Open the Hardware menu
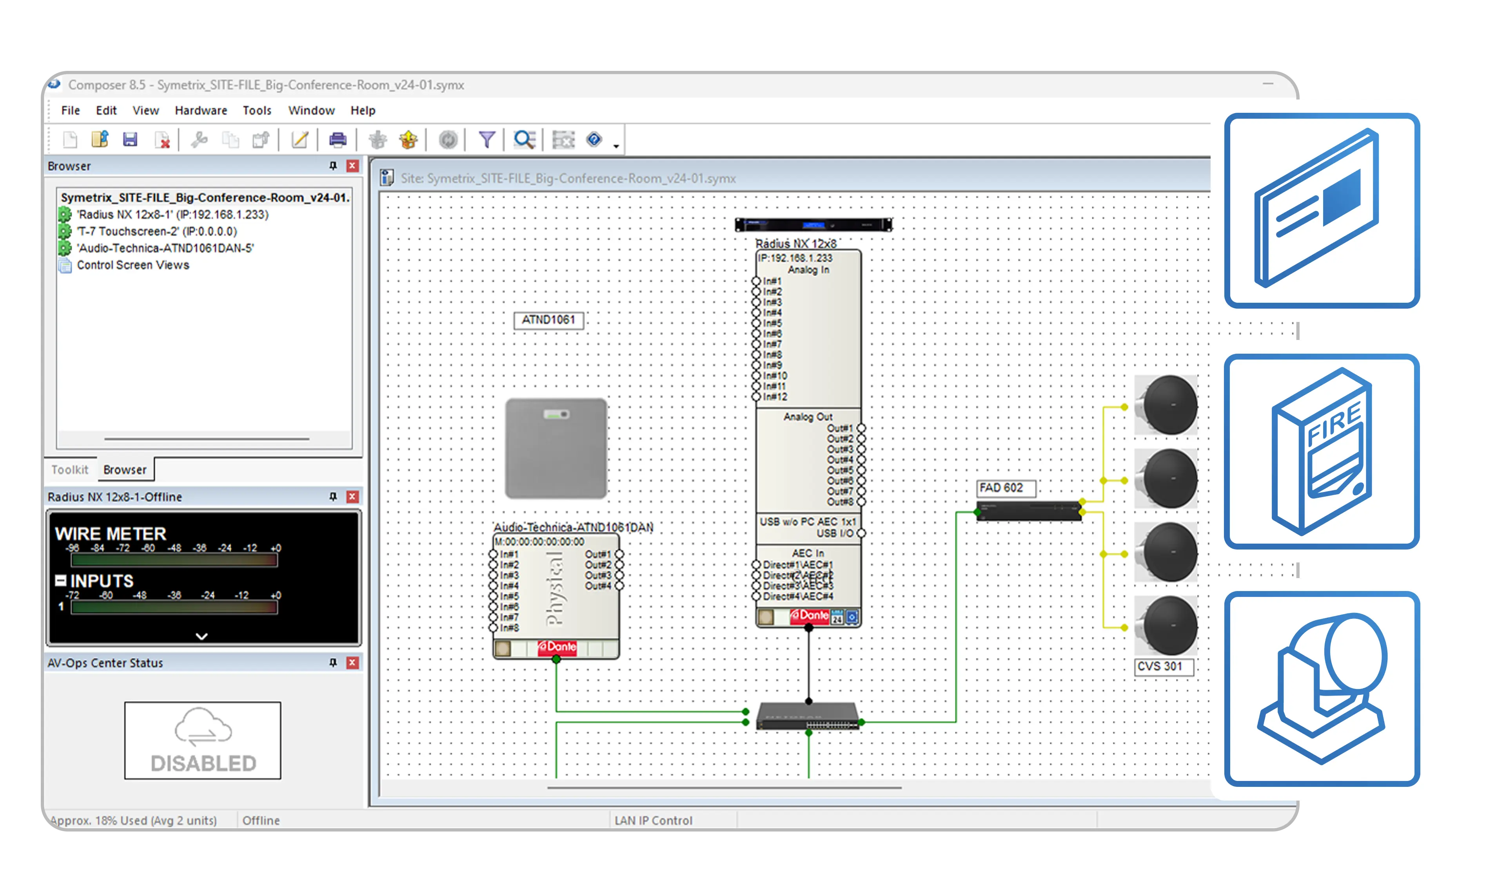Viewport: 1496px width, 893px height. click(x=201, y=110)
